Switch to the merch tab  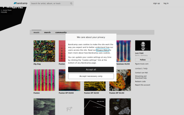coord(47,33)
